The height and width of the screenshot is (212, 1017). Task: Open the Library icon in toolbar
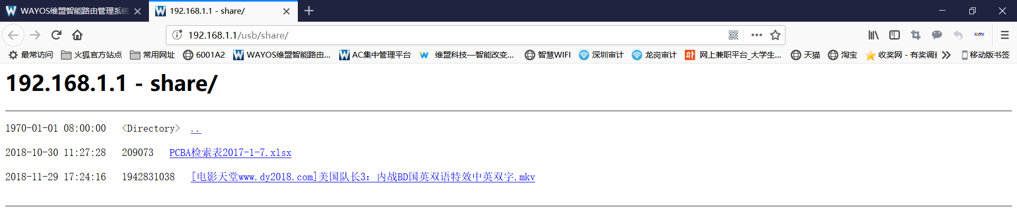click(x=873, y=35)
